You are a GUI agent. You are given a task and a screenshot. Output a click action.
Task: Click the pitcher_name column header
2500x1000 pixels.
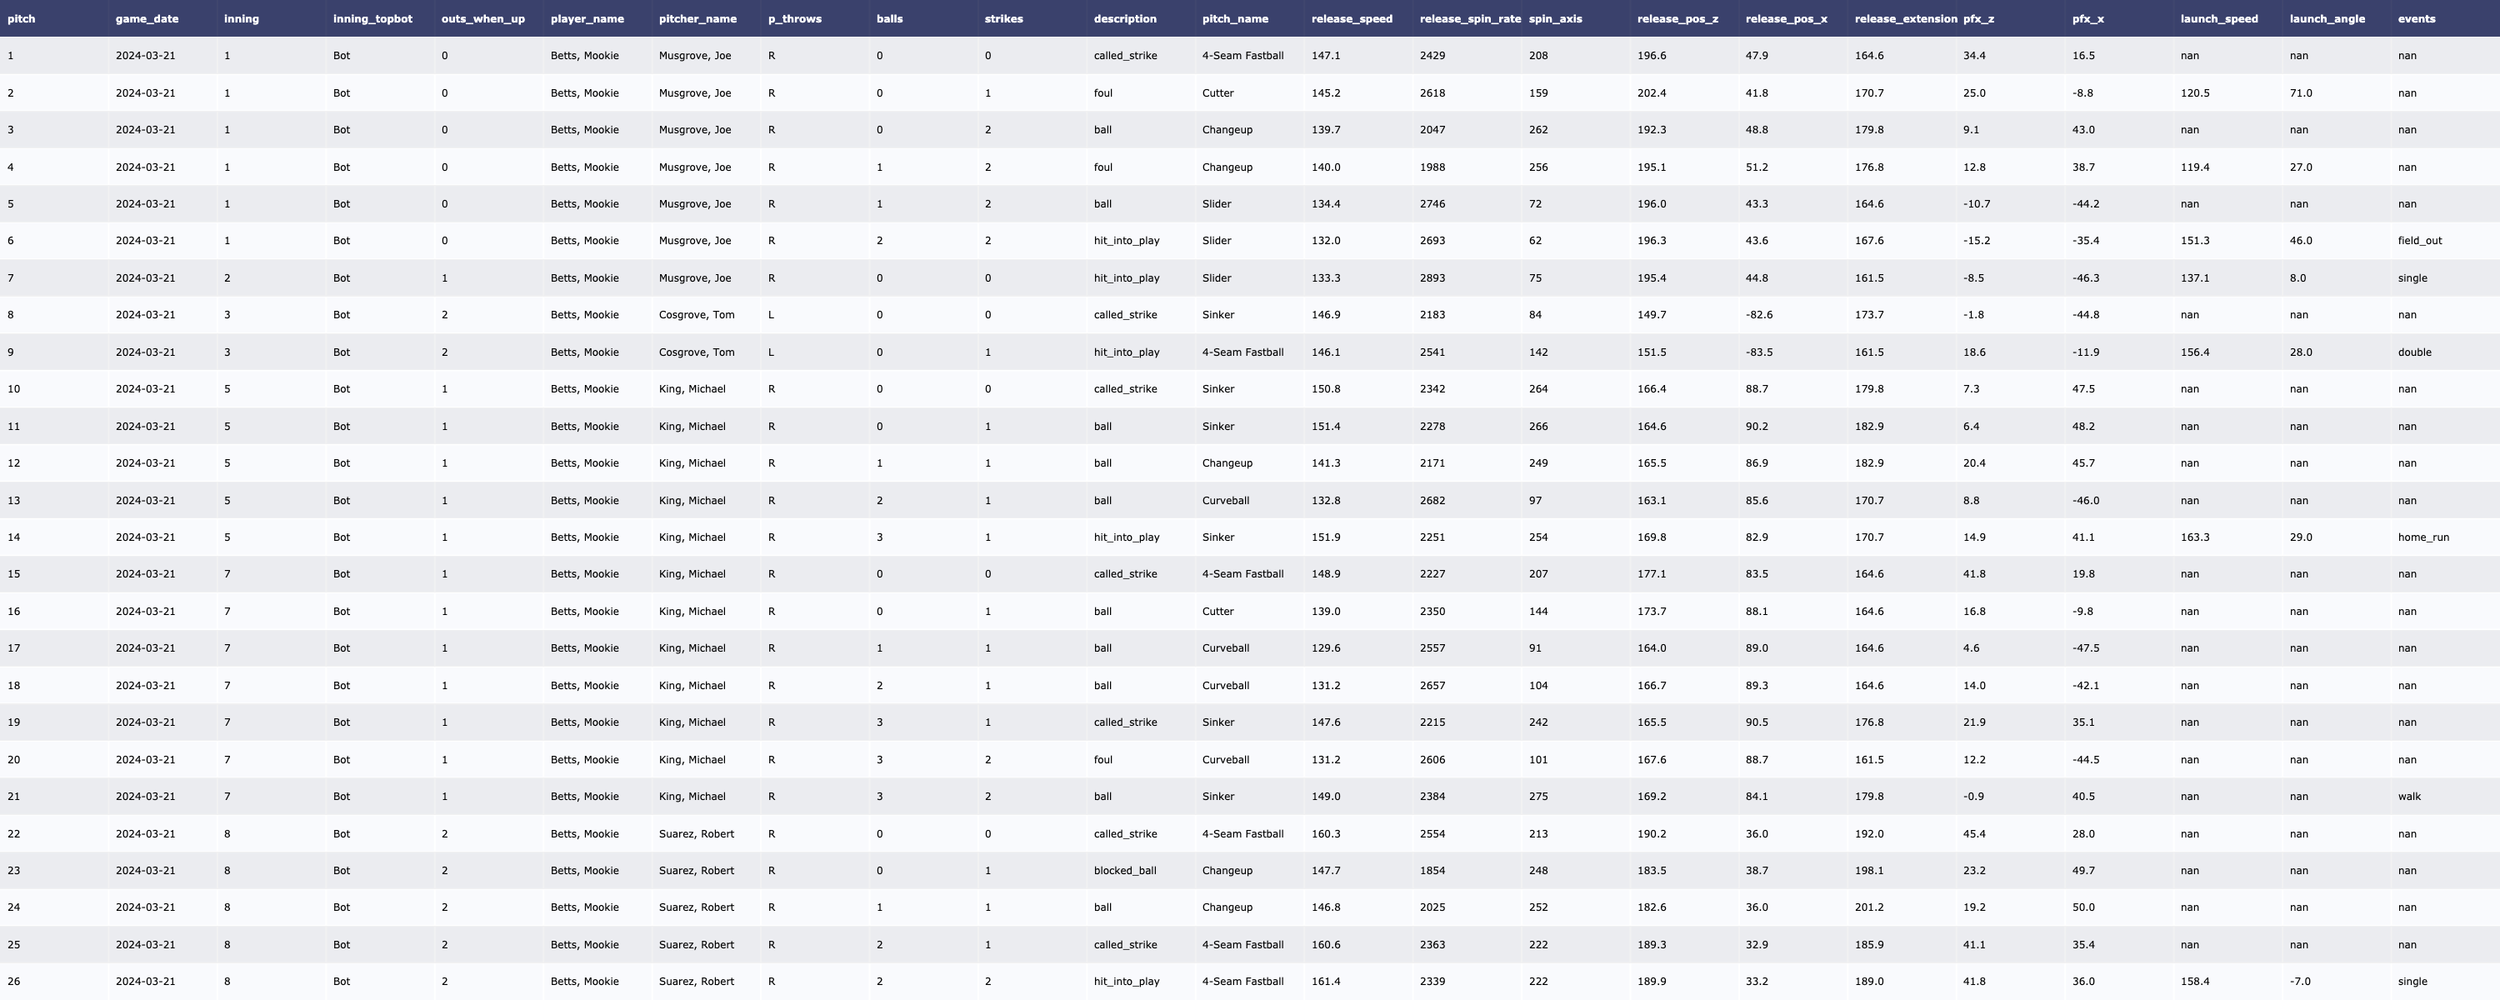697,18
